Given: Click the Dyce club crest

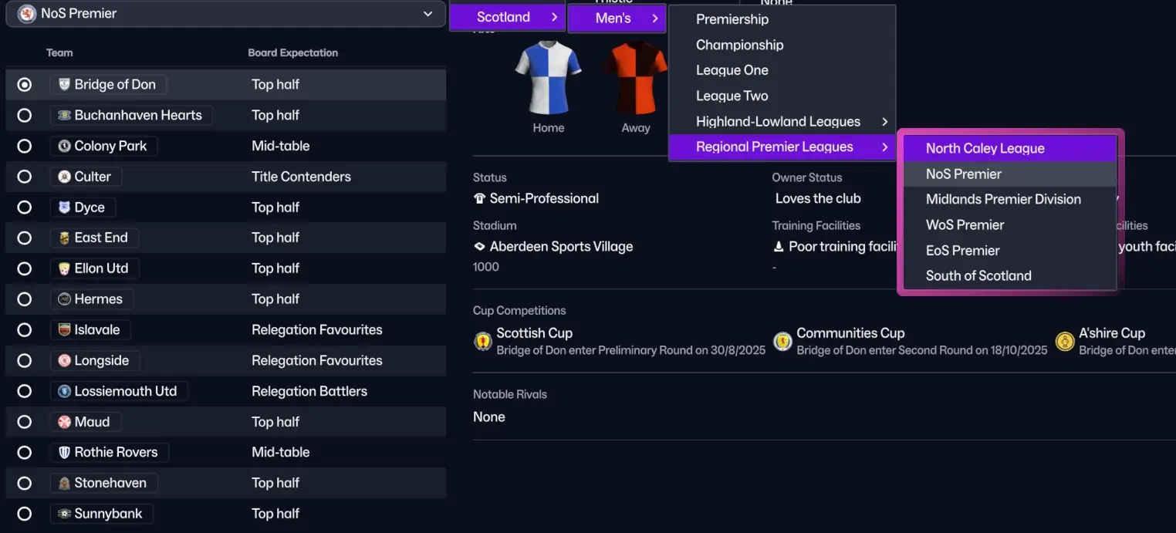Looking at the screenshot, I should click(64, 207).
